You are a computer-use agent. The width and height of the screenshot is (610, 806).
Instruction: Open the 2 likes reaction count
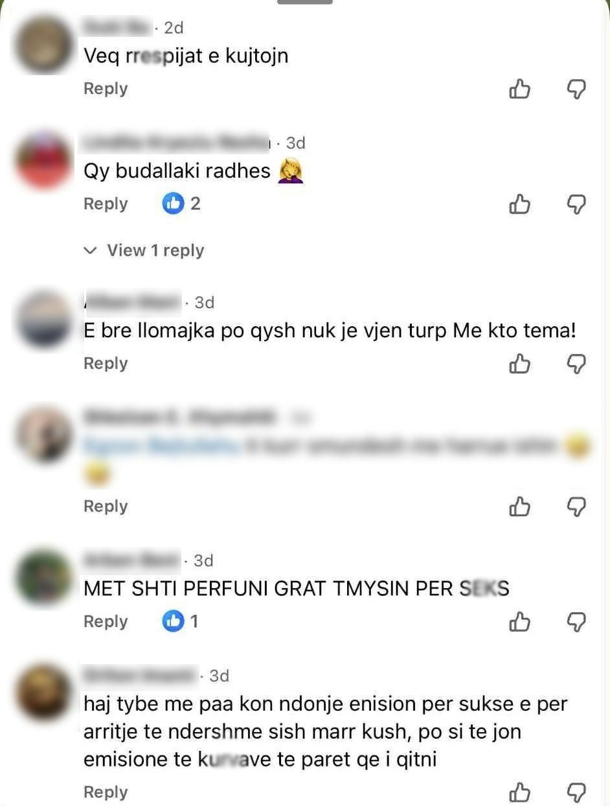[x=181, y=204]
